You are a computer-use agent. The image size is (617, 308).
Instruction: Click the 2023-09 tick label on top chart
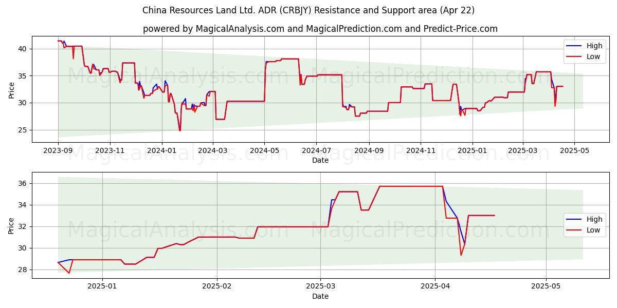click(x=58, y=151)
